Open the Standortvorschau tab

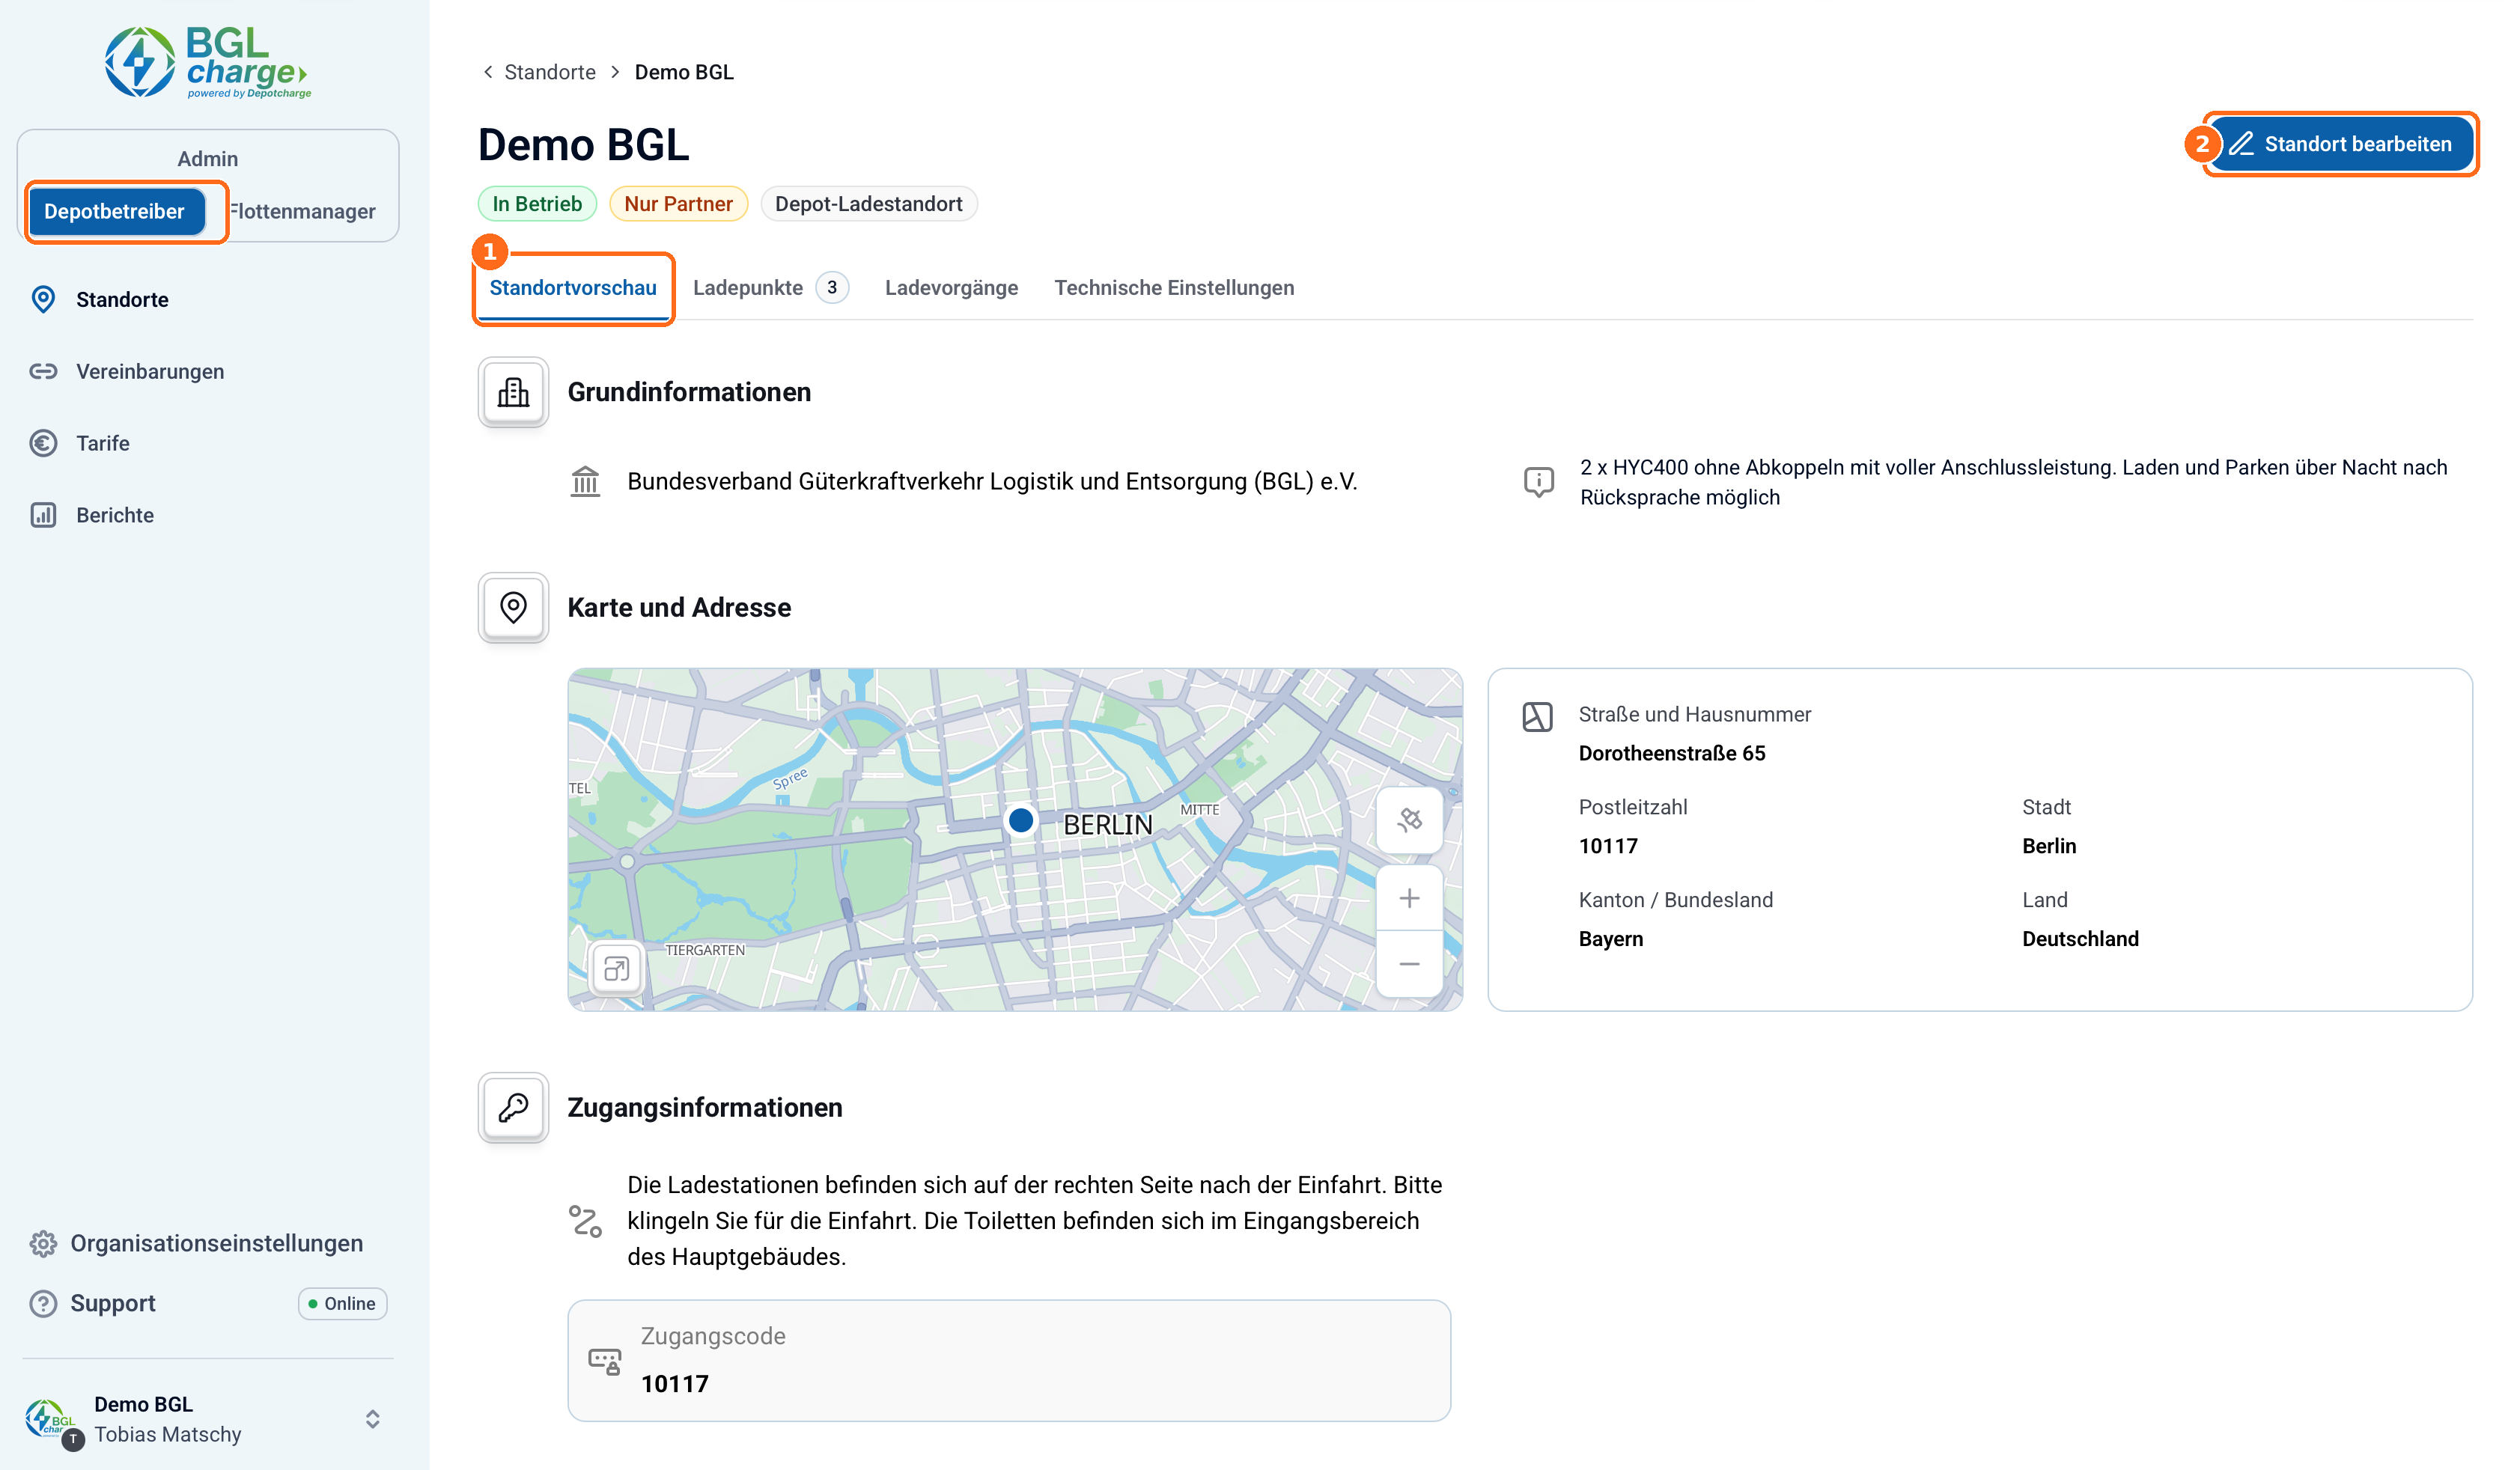pyautogui.click(x=573, y=288)
